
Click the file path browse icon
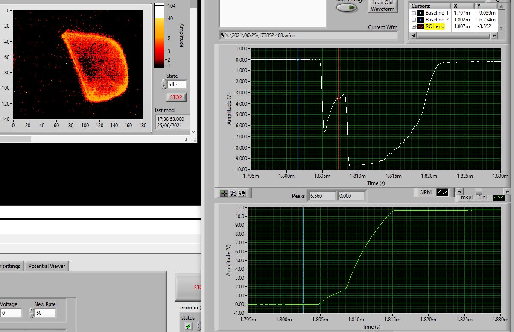coord(222,35)
